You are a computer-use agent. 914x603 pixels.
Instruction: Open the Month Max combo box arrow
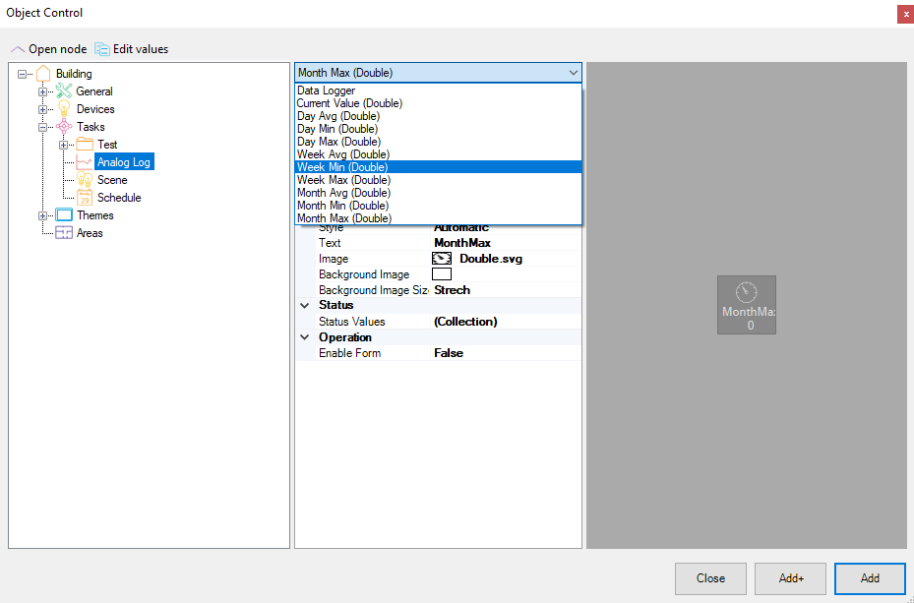click(573, 73)
